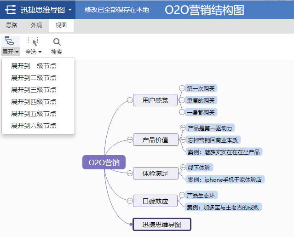Select the O2O营销 central node
Screen dimensions: 294x237
pos(104,162)
